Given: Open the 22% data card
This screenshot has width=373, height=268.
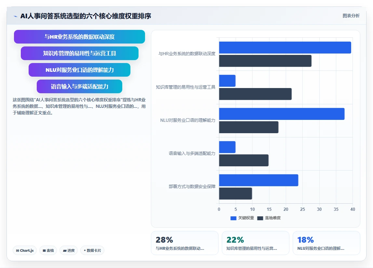Looking at the screenshot, I should click(256, 243).
